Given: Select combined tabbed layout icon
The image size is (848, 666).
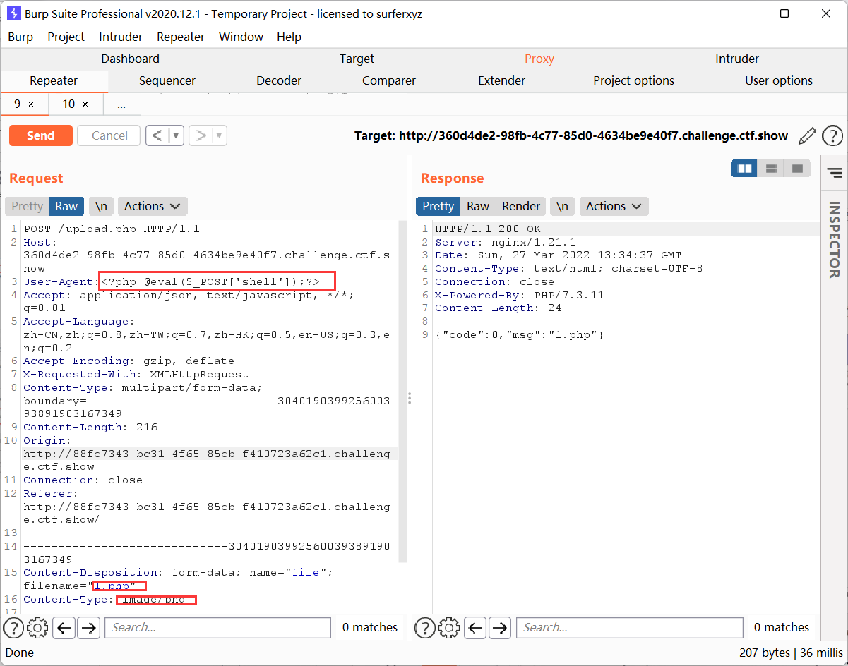Looking at the screenshot, I should (797, 169).
